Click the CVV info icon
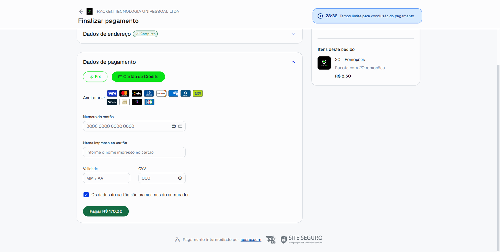 180,178
